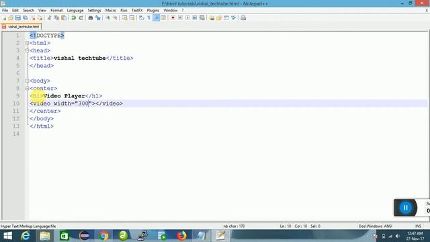Open Firefox from the taskbar
This screenshot has height=242, width=430.
[181, 236]
